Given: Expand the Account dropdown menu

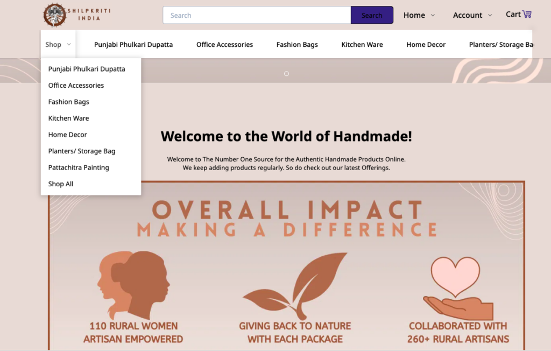Looking at the screenshot, I should 472,15.
